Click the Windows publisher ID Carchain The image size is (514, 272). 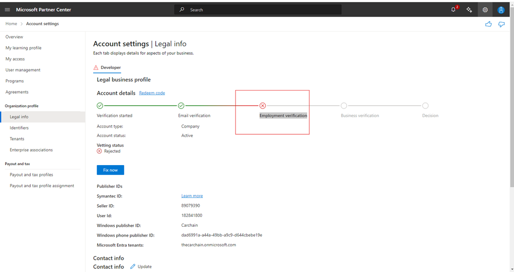(x=189, y=225)
